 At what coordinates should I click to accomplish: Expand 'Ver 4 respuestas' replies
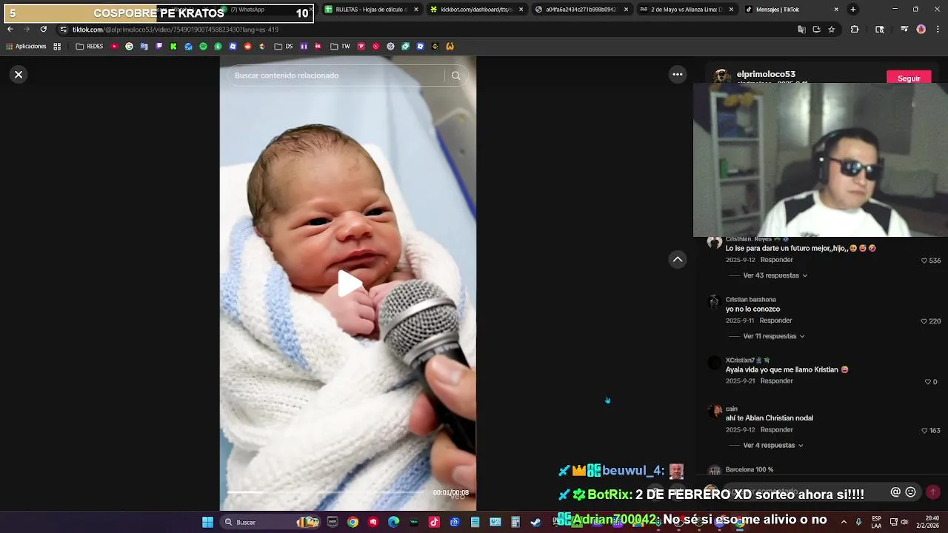point(772,445)
